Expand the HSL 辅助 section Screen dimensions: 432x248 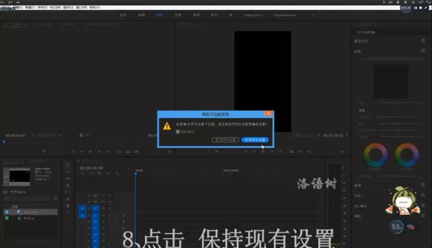pos(360,206)
